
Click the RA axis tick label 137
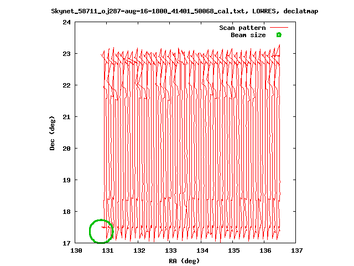coord(296,250)
